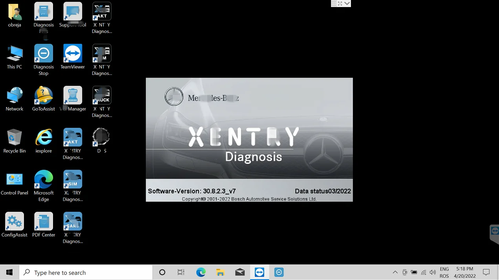Click the grid icon in top toolbar
The image size is (499, 280).
point(334,3)
